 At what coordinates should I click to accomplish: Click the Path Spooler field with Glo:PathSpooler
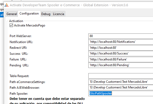(121, 93)
